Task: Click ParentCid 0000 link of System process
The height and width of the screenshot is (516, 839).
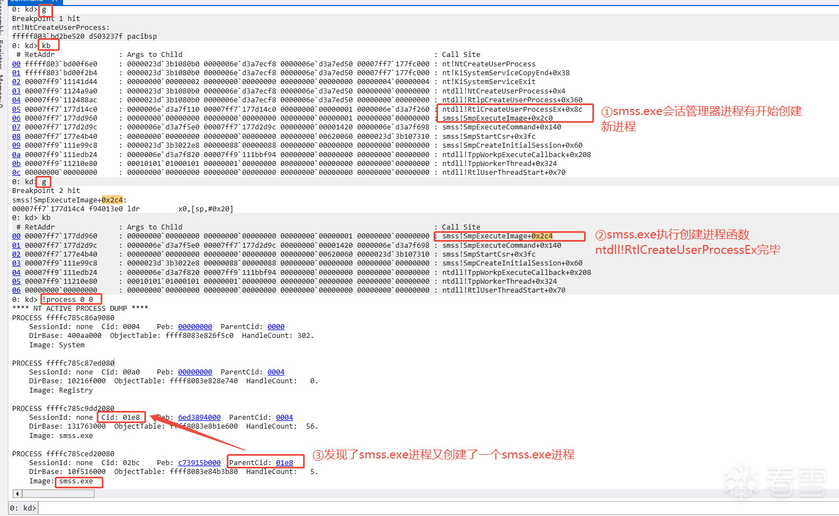Action: click(x=276, y=327)
